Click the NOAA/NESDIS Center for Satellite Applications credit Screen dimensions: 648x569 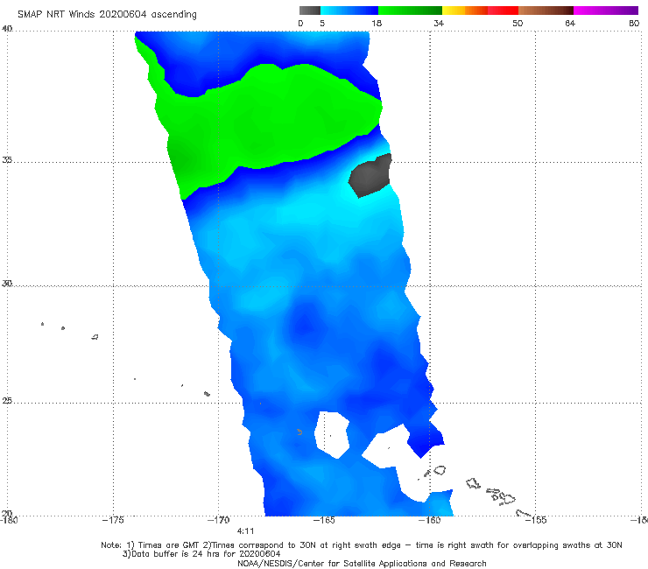[x=362, y=564]
